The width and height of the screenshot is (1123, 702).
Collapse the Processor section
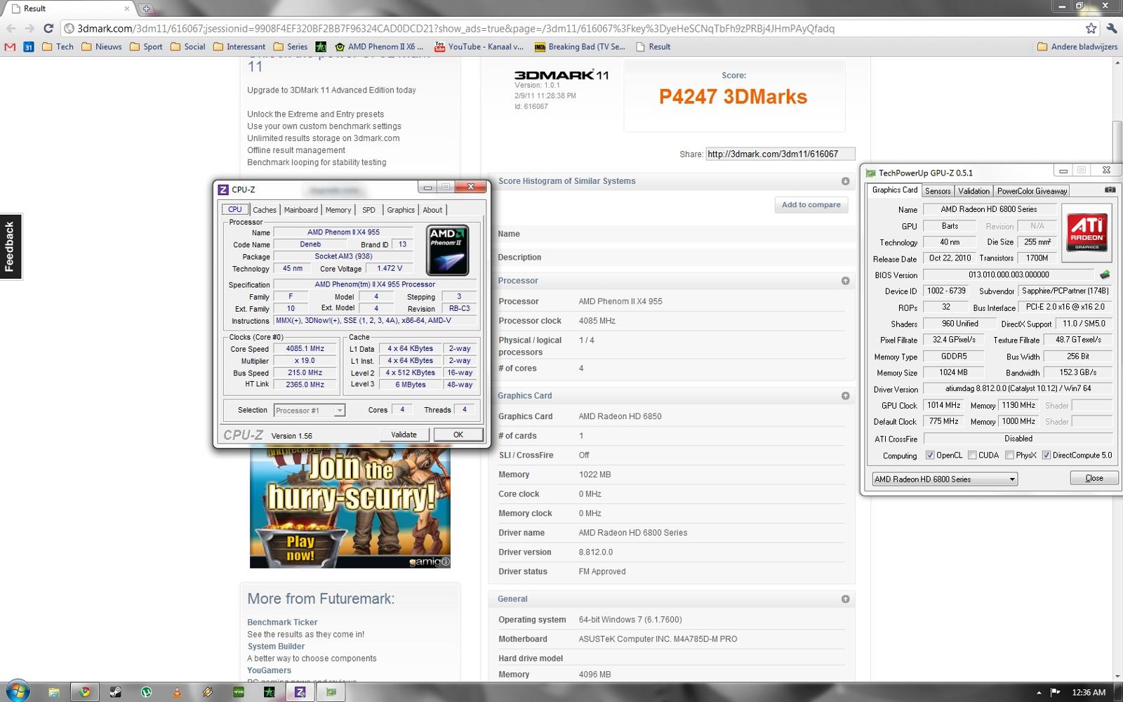845,281
